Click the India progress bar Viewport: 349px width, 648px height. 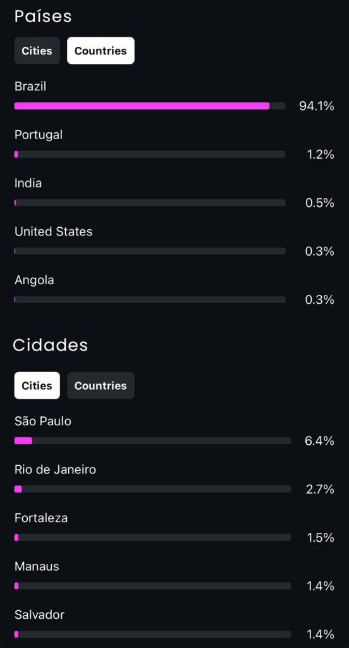pyautogui.click(x=150, y=202)
